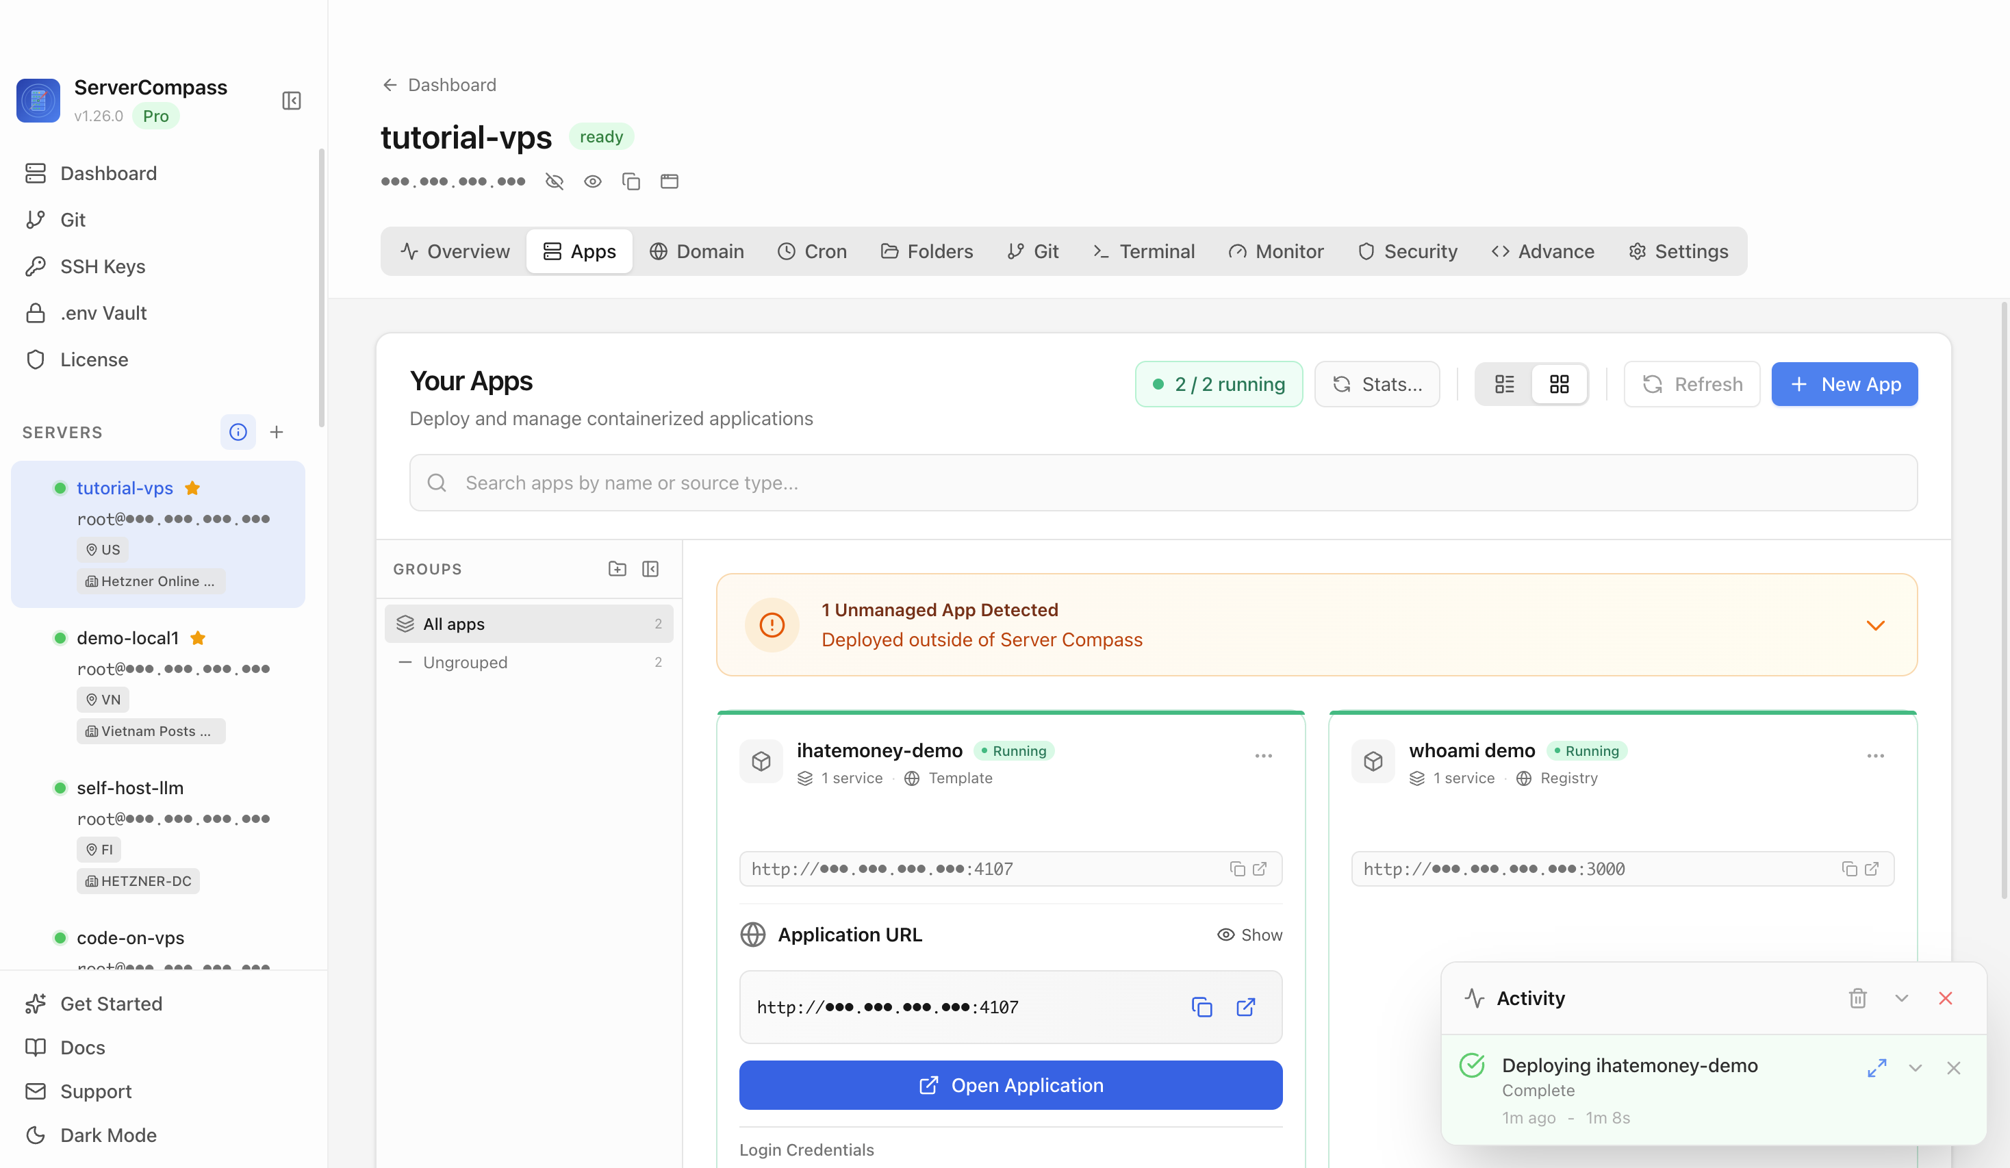Select the self-host-llm server
This screenshot has height=1168, width=2010.
click(158, 834)
